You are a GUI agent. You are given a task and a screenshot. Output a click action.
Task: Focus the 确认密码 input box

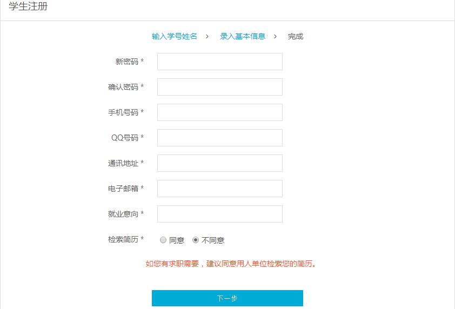pos(219,87)
